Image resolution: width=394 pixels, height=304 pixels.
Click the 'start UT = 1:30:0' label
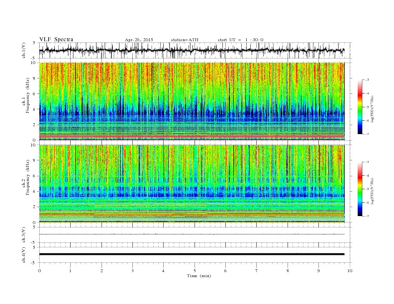click(240, 40)
